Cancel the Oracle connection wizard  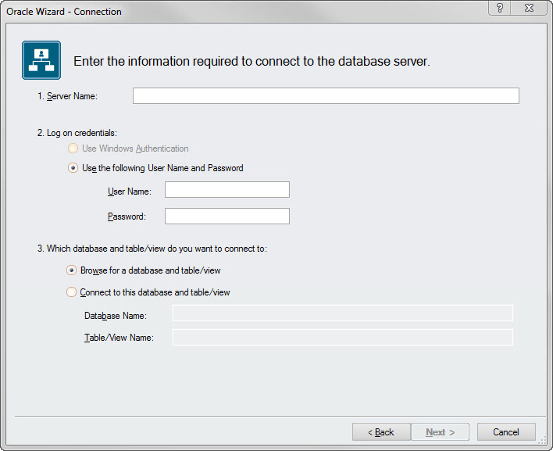click(x=506, y=432)
